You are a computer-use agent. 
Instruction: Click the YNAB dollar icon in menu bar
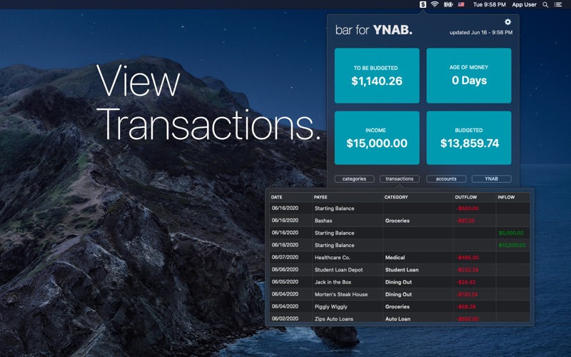pos(423,4)
